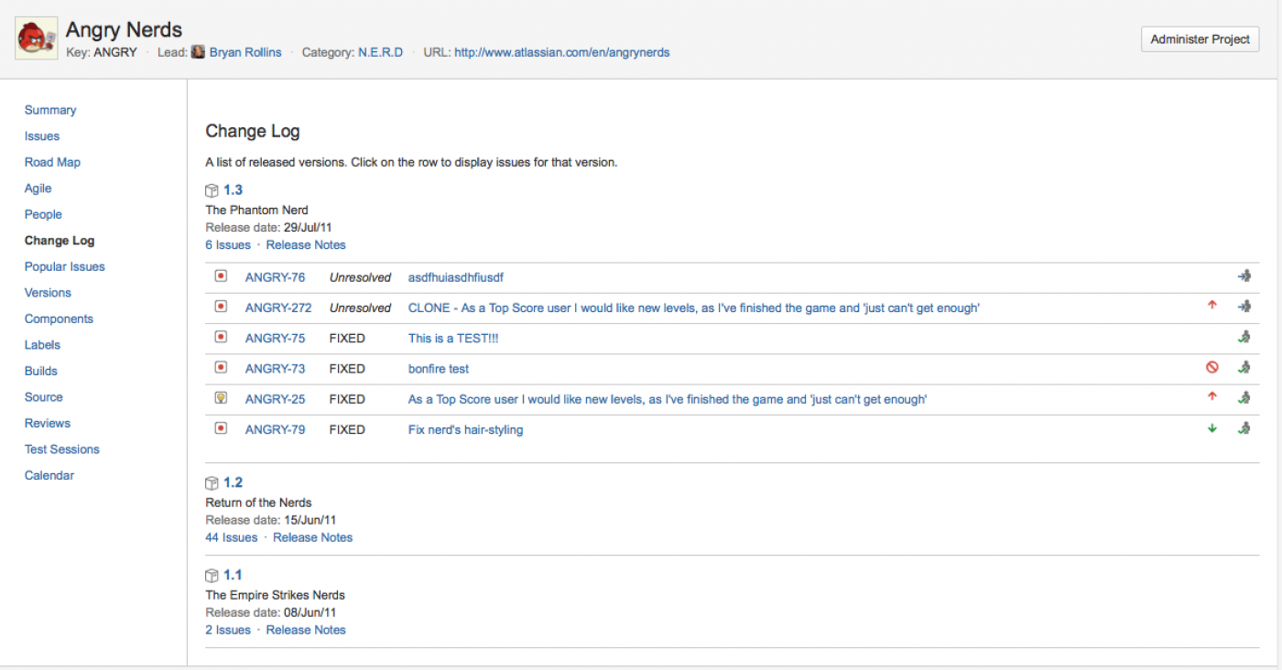The image size is (1282, 670).
Task: Open the 'Fix nerd's hair-styling' issue
Action: click(465, 429)
